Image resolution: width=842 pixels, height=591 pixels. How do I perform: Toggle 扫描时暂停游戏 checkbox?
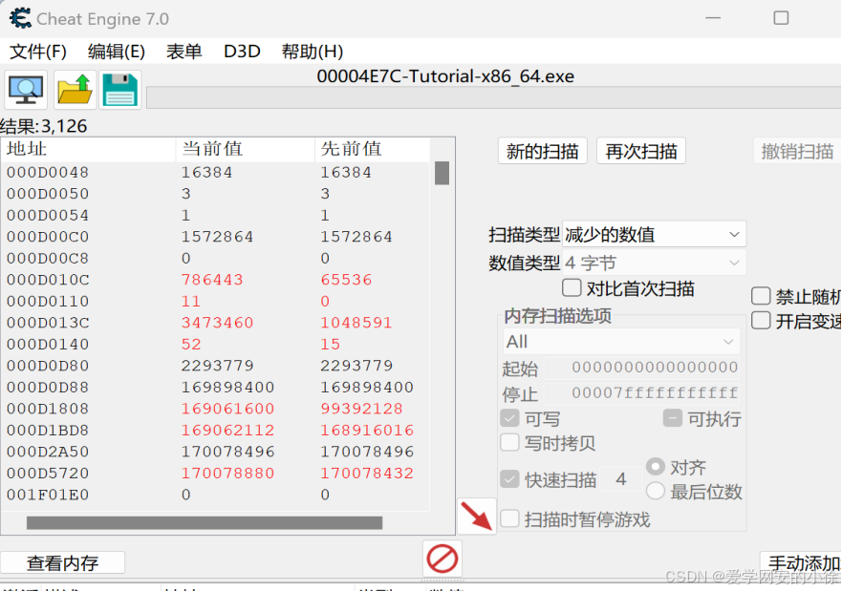pyautogui.click(x=509, y=518)
